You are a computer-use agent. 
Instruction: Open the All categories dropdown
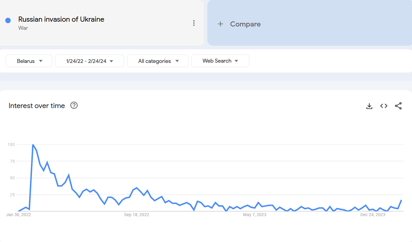click(158, 61)
